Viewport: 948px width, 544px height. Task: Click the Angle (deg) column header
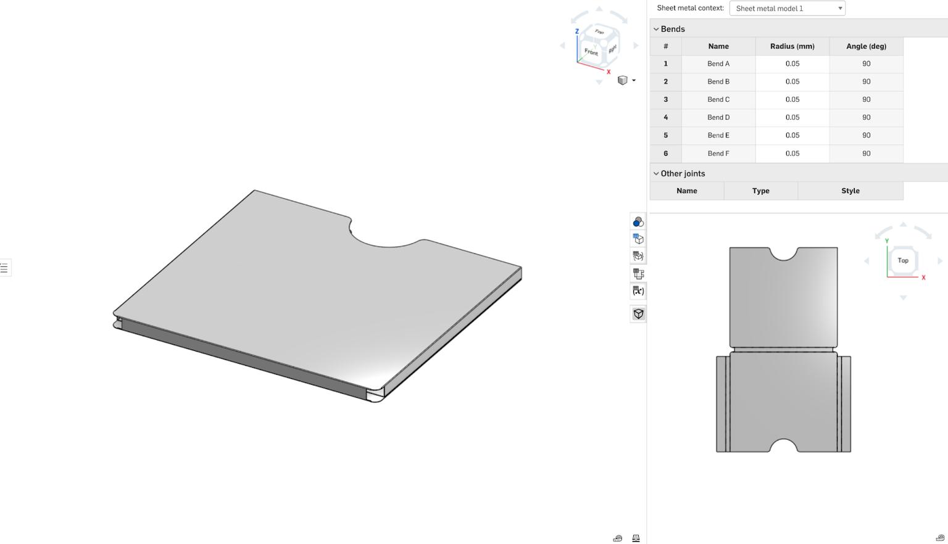tap(866, 46)
